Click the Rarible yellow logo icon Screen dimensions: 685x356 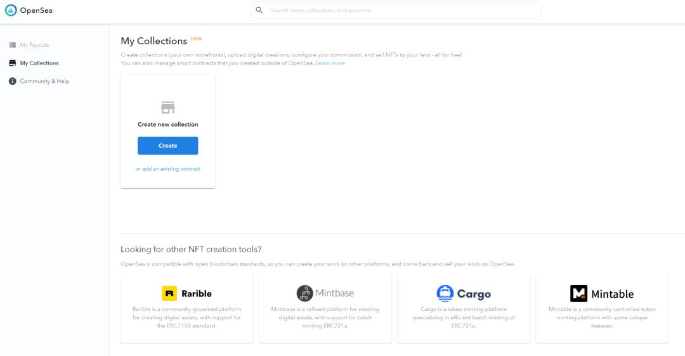[169, 293]
